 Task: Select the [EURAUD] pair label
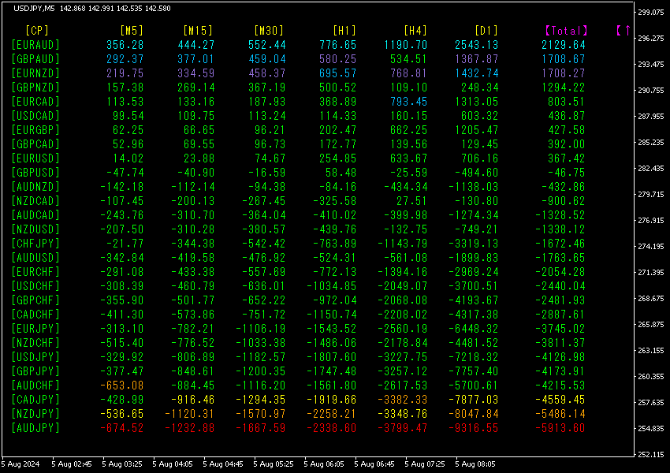pyautogui.click(x=35, y=44)
